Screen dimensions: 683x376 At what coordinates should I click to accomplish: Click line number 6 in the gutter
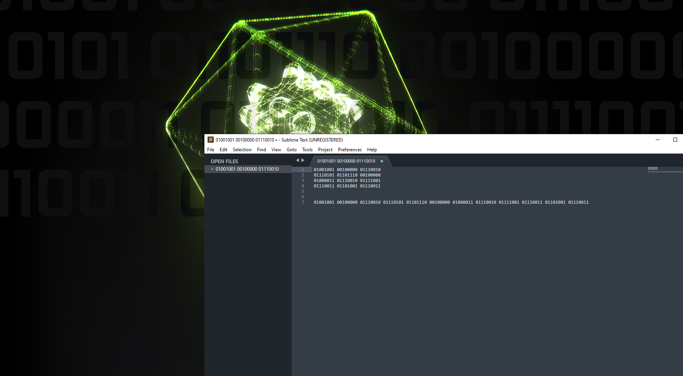(x=303, y=197)
